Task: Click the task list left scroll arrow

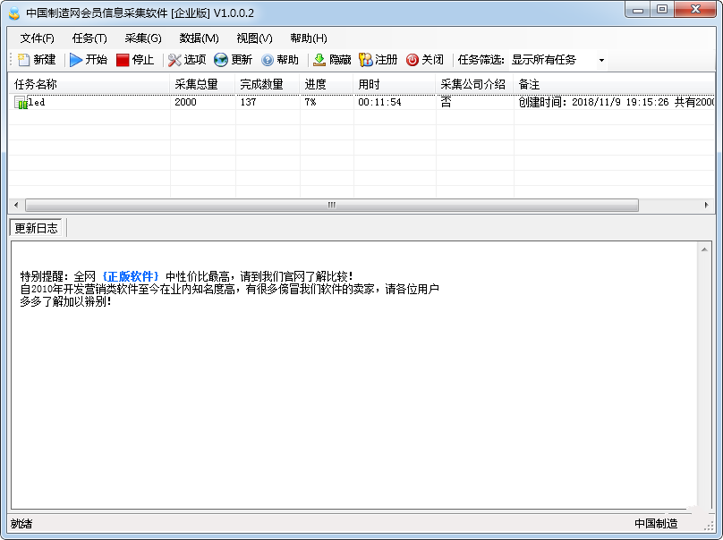Action: [x=16, y=205]
